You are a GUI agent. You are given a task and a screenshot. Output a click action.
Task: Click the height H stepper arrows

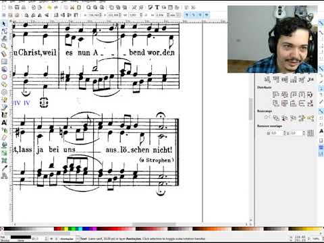(x=168, y=16)
